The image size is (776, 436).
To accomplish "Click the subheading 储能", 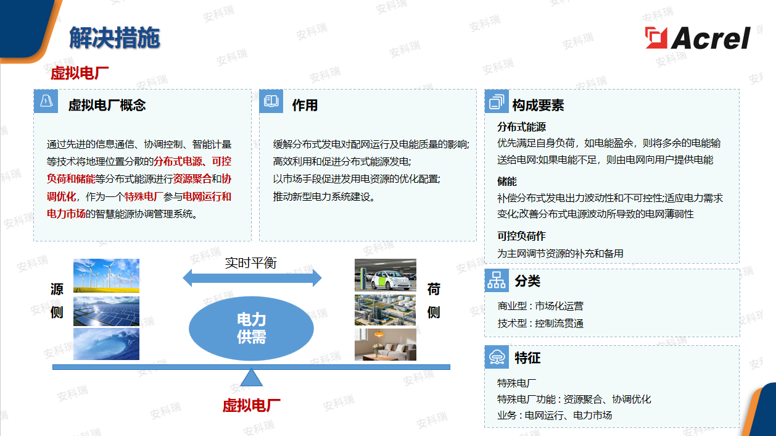I will (507, 182).
